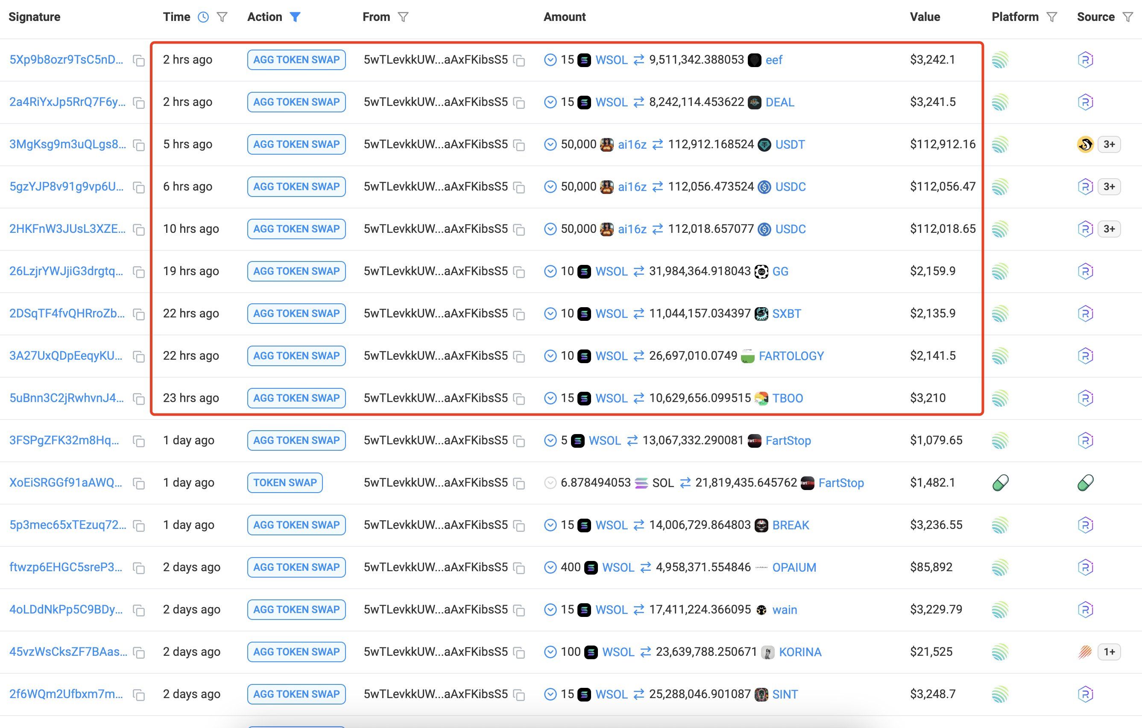1142x728 pixels.
Task: Copy signature 2f6WQm2Ufbxm7m
Action: [138, 695]
